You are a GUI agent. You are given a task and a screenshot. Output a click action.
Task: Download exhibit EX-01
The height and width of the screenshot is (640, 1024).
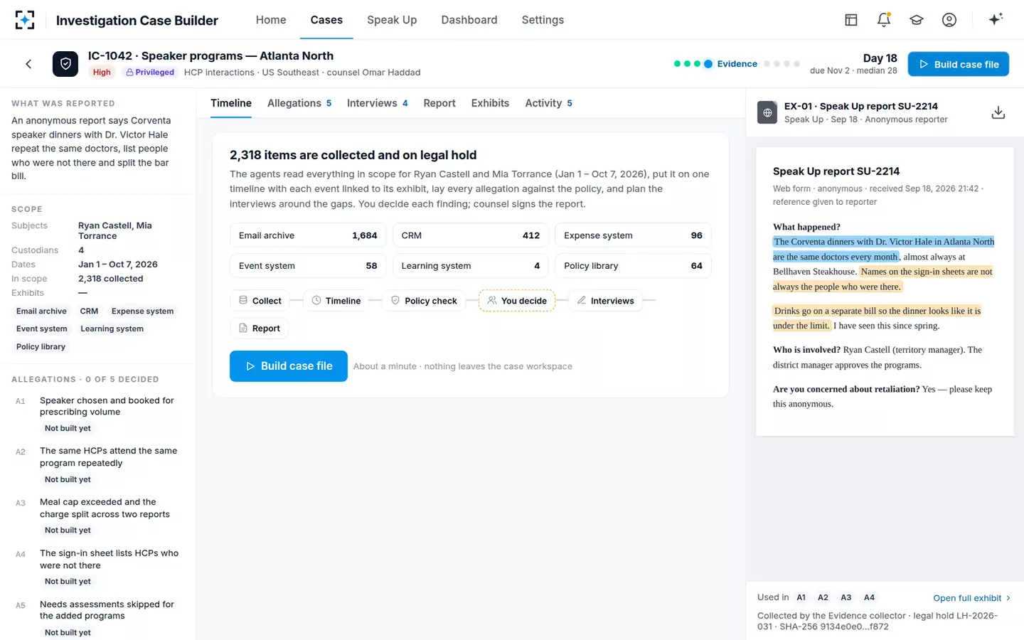coord(998,112)
